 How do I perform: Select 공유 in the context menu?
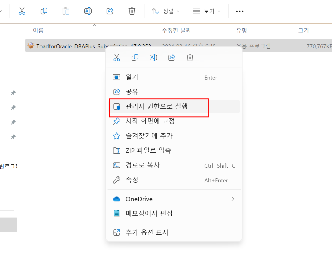[x=174, y=92]
